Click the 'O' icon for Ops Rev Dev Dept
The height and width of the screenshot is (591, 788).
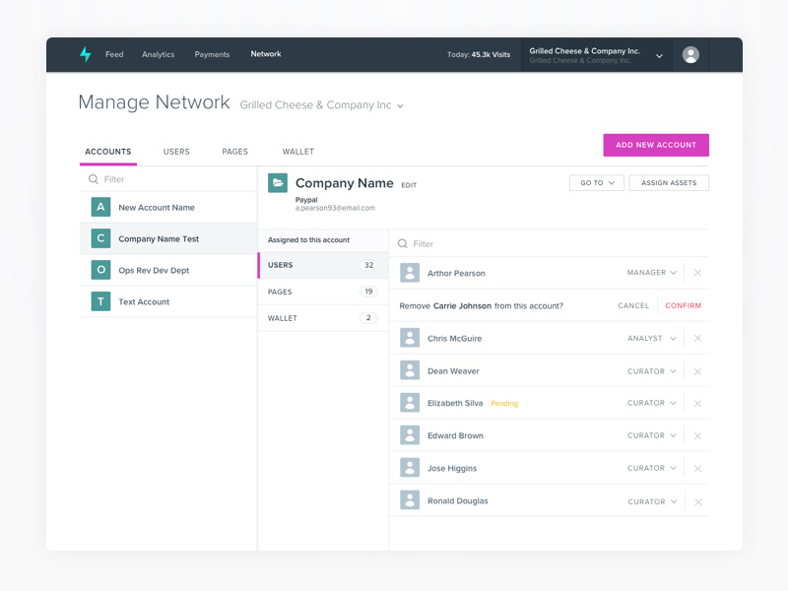point(99,270)
